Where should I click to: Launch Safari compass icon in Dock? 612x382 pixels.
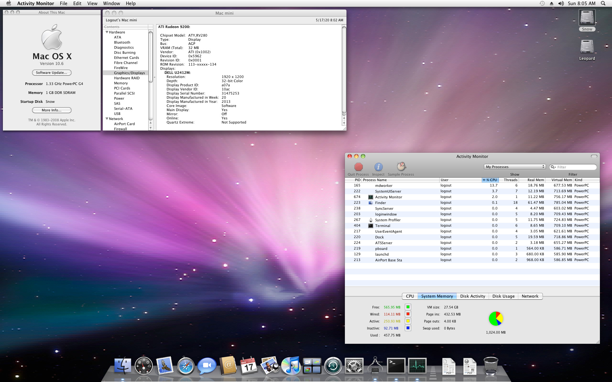tap(186, 366)
